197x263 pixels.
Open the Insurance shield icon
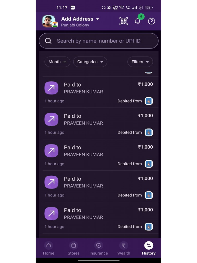tap(98, 246)
